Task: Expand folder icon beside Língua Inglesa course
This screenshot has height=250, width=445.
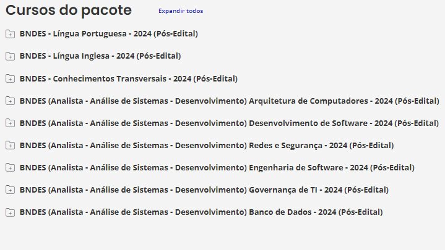Action: click(x=10, y=56)
